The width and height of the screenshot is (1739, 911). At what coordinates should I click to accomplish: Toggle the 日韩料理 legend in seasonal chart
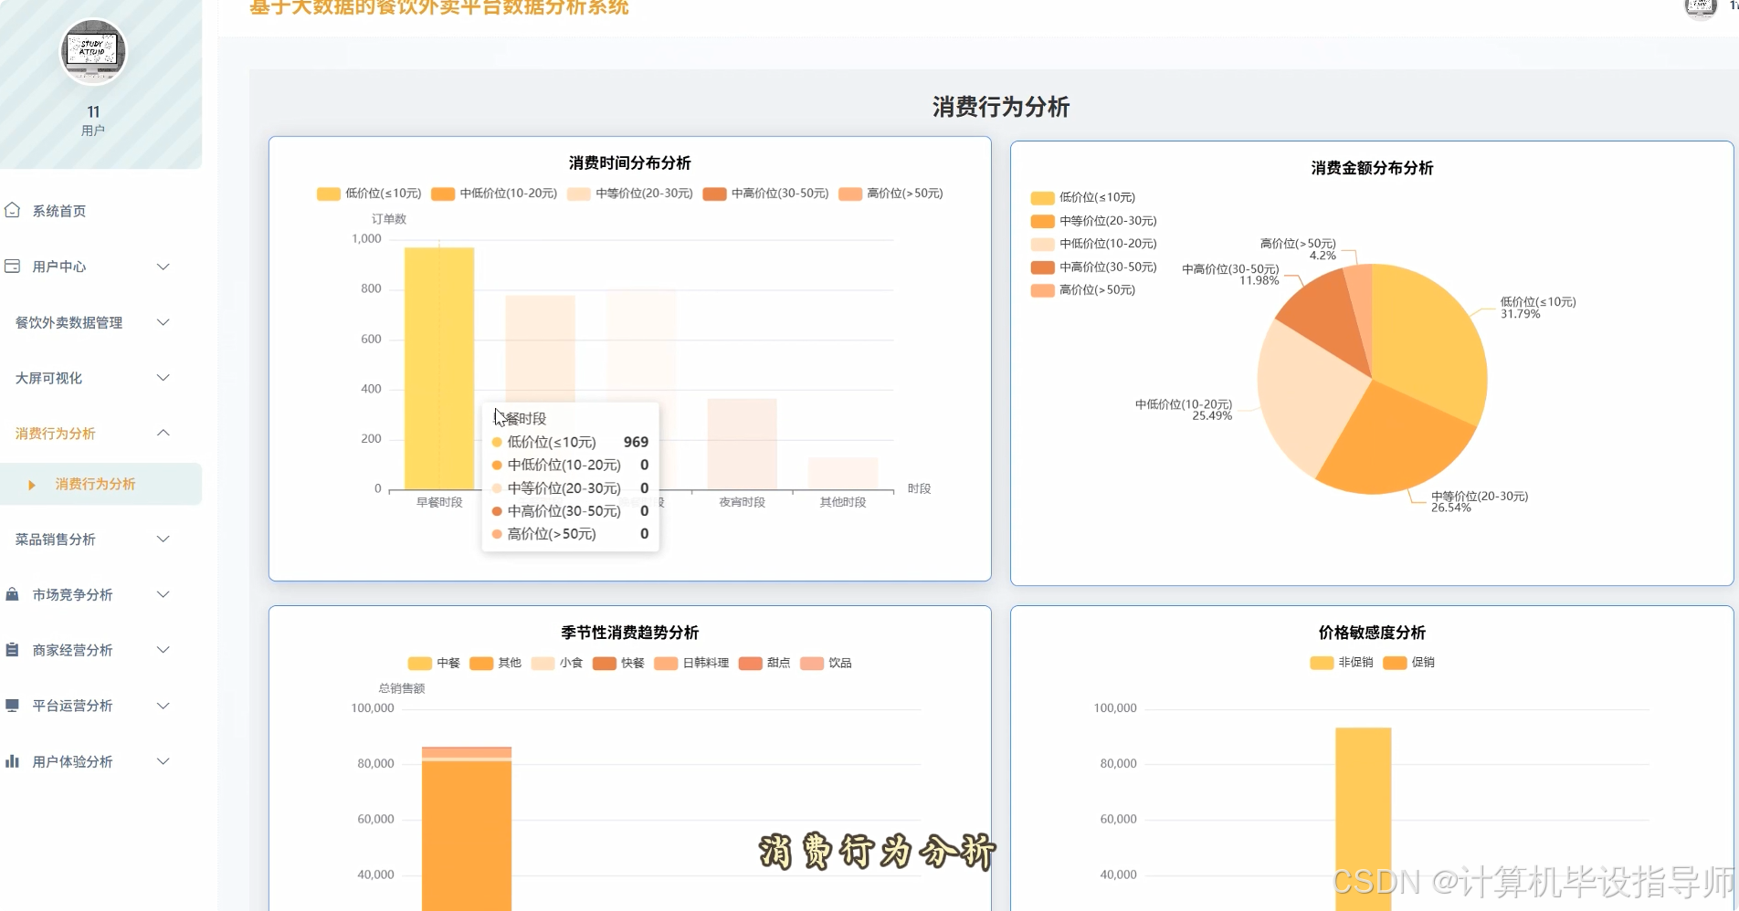coord(691,663)
